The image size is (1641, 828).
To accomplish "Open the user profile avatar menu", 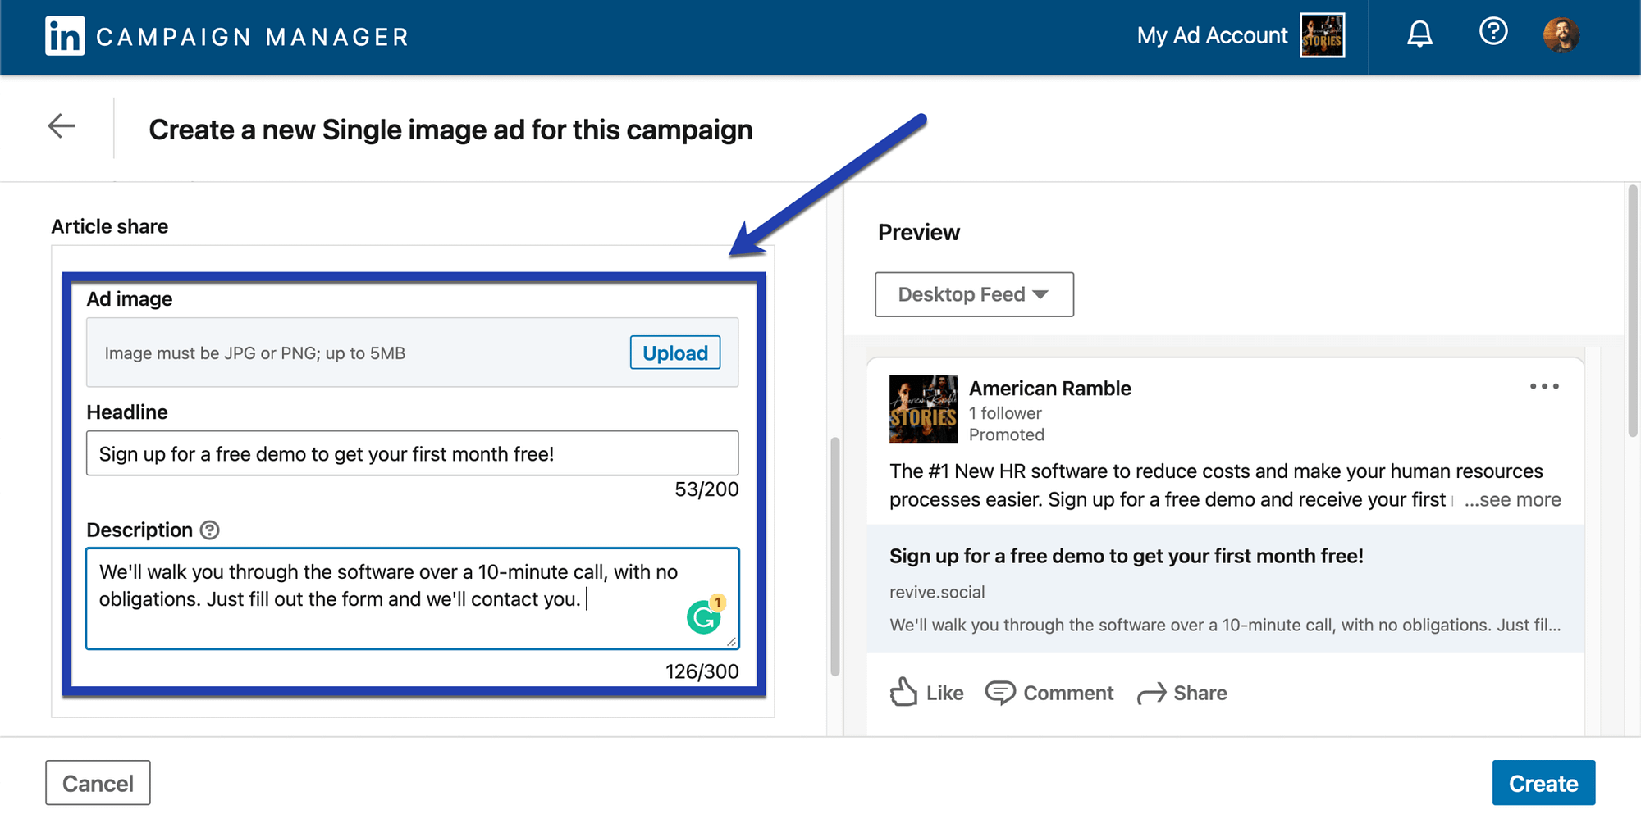I will pyautogui.click(x=1561, y=35).
